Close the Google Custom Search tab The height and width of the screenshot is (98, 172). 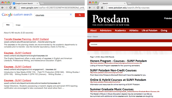pyautogui.click(x=37, y=3)
